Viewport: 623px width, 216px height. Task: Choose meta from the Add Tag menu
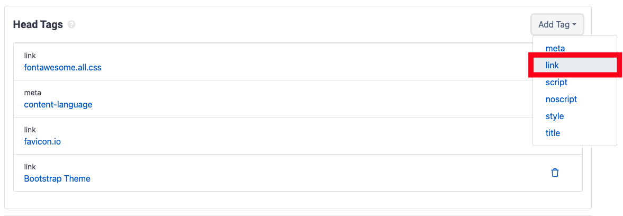coord(555,49)
